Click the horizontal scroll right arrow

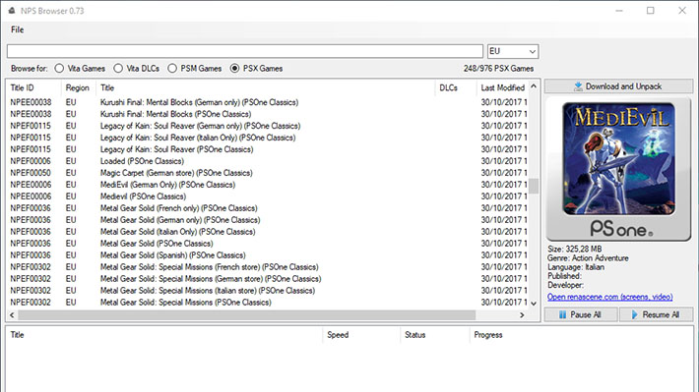tap(522, 315)
